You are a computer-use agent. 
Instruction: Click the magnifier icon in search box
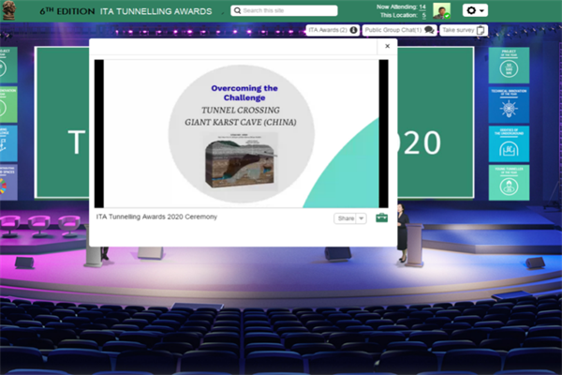pyautogui.click(x=236, y=11)
